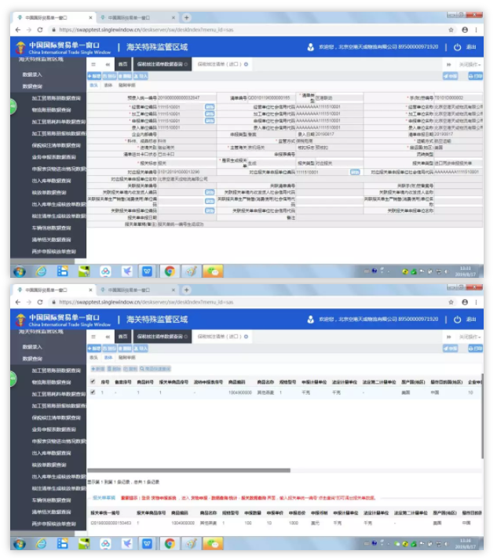Screen dimensions: 497x558
Task: Click the bookmark star icon in top window
Action: 451,30
